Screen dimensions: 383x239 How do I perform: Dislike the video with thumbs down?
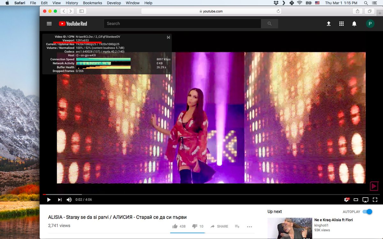(x=198, y=226)
